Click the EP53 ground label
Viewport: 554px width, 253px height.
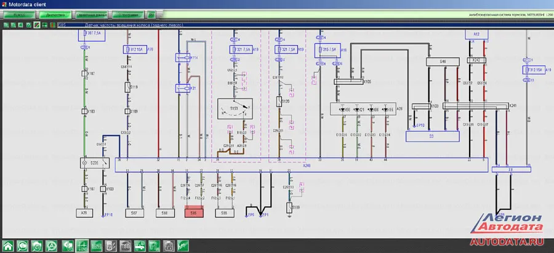click(x=420, y=125)
